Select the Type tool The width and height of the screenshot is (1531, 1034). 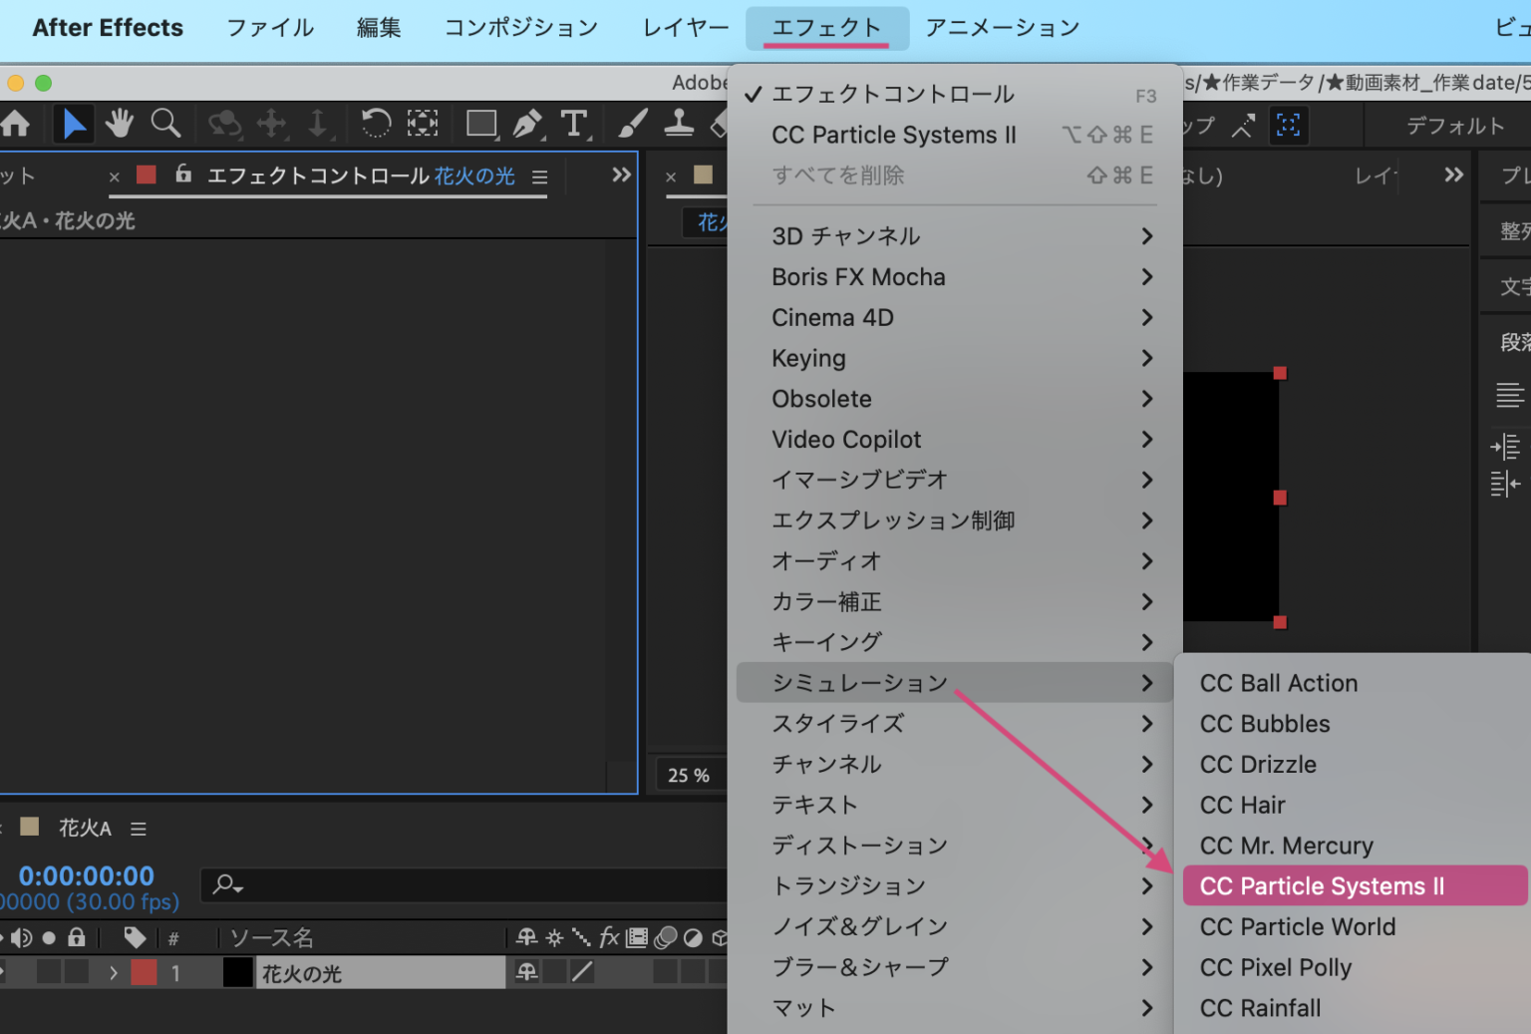pos(574,124)
